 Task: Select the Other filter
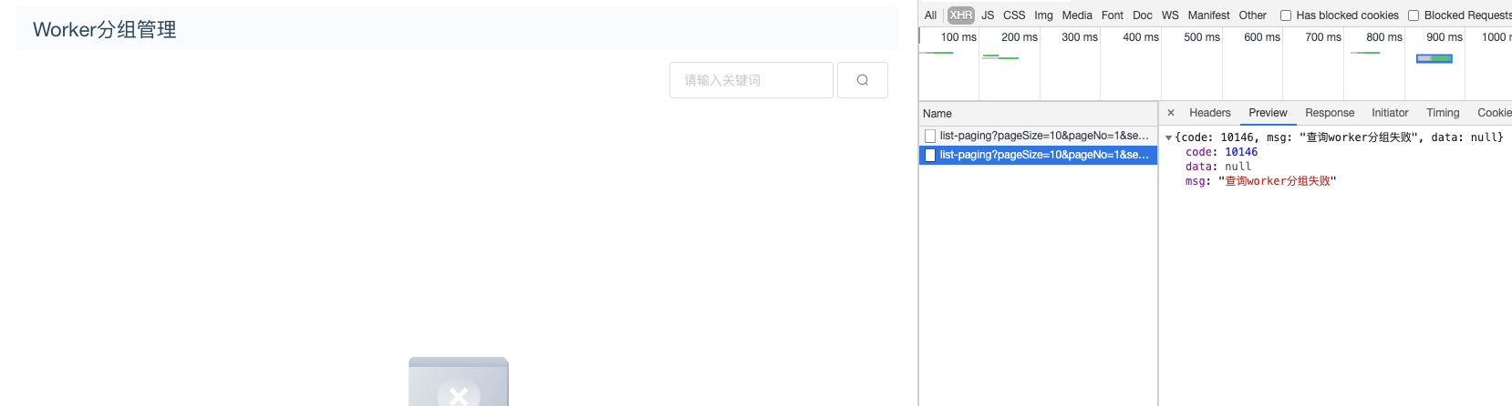point(1253,15)
